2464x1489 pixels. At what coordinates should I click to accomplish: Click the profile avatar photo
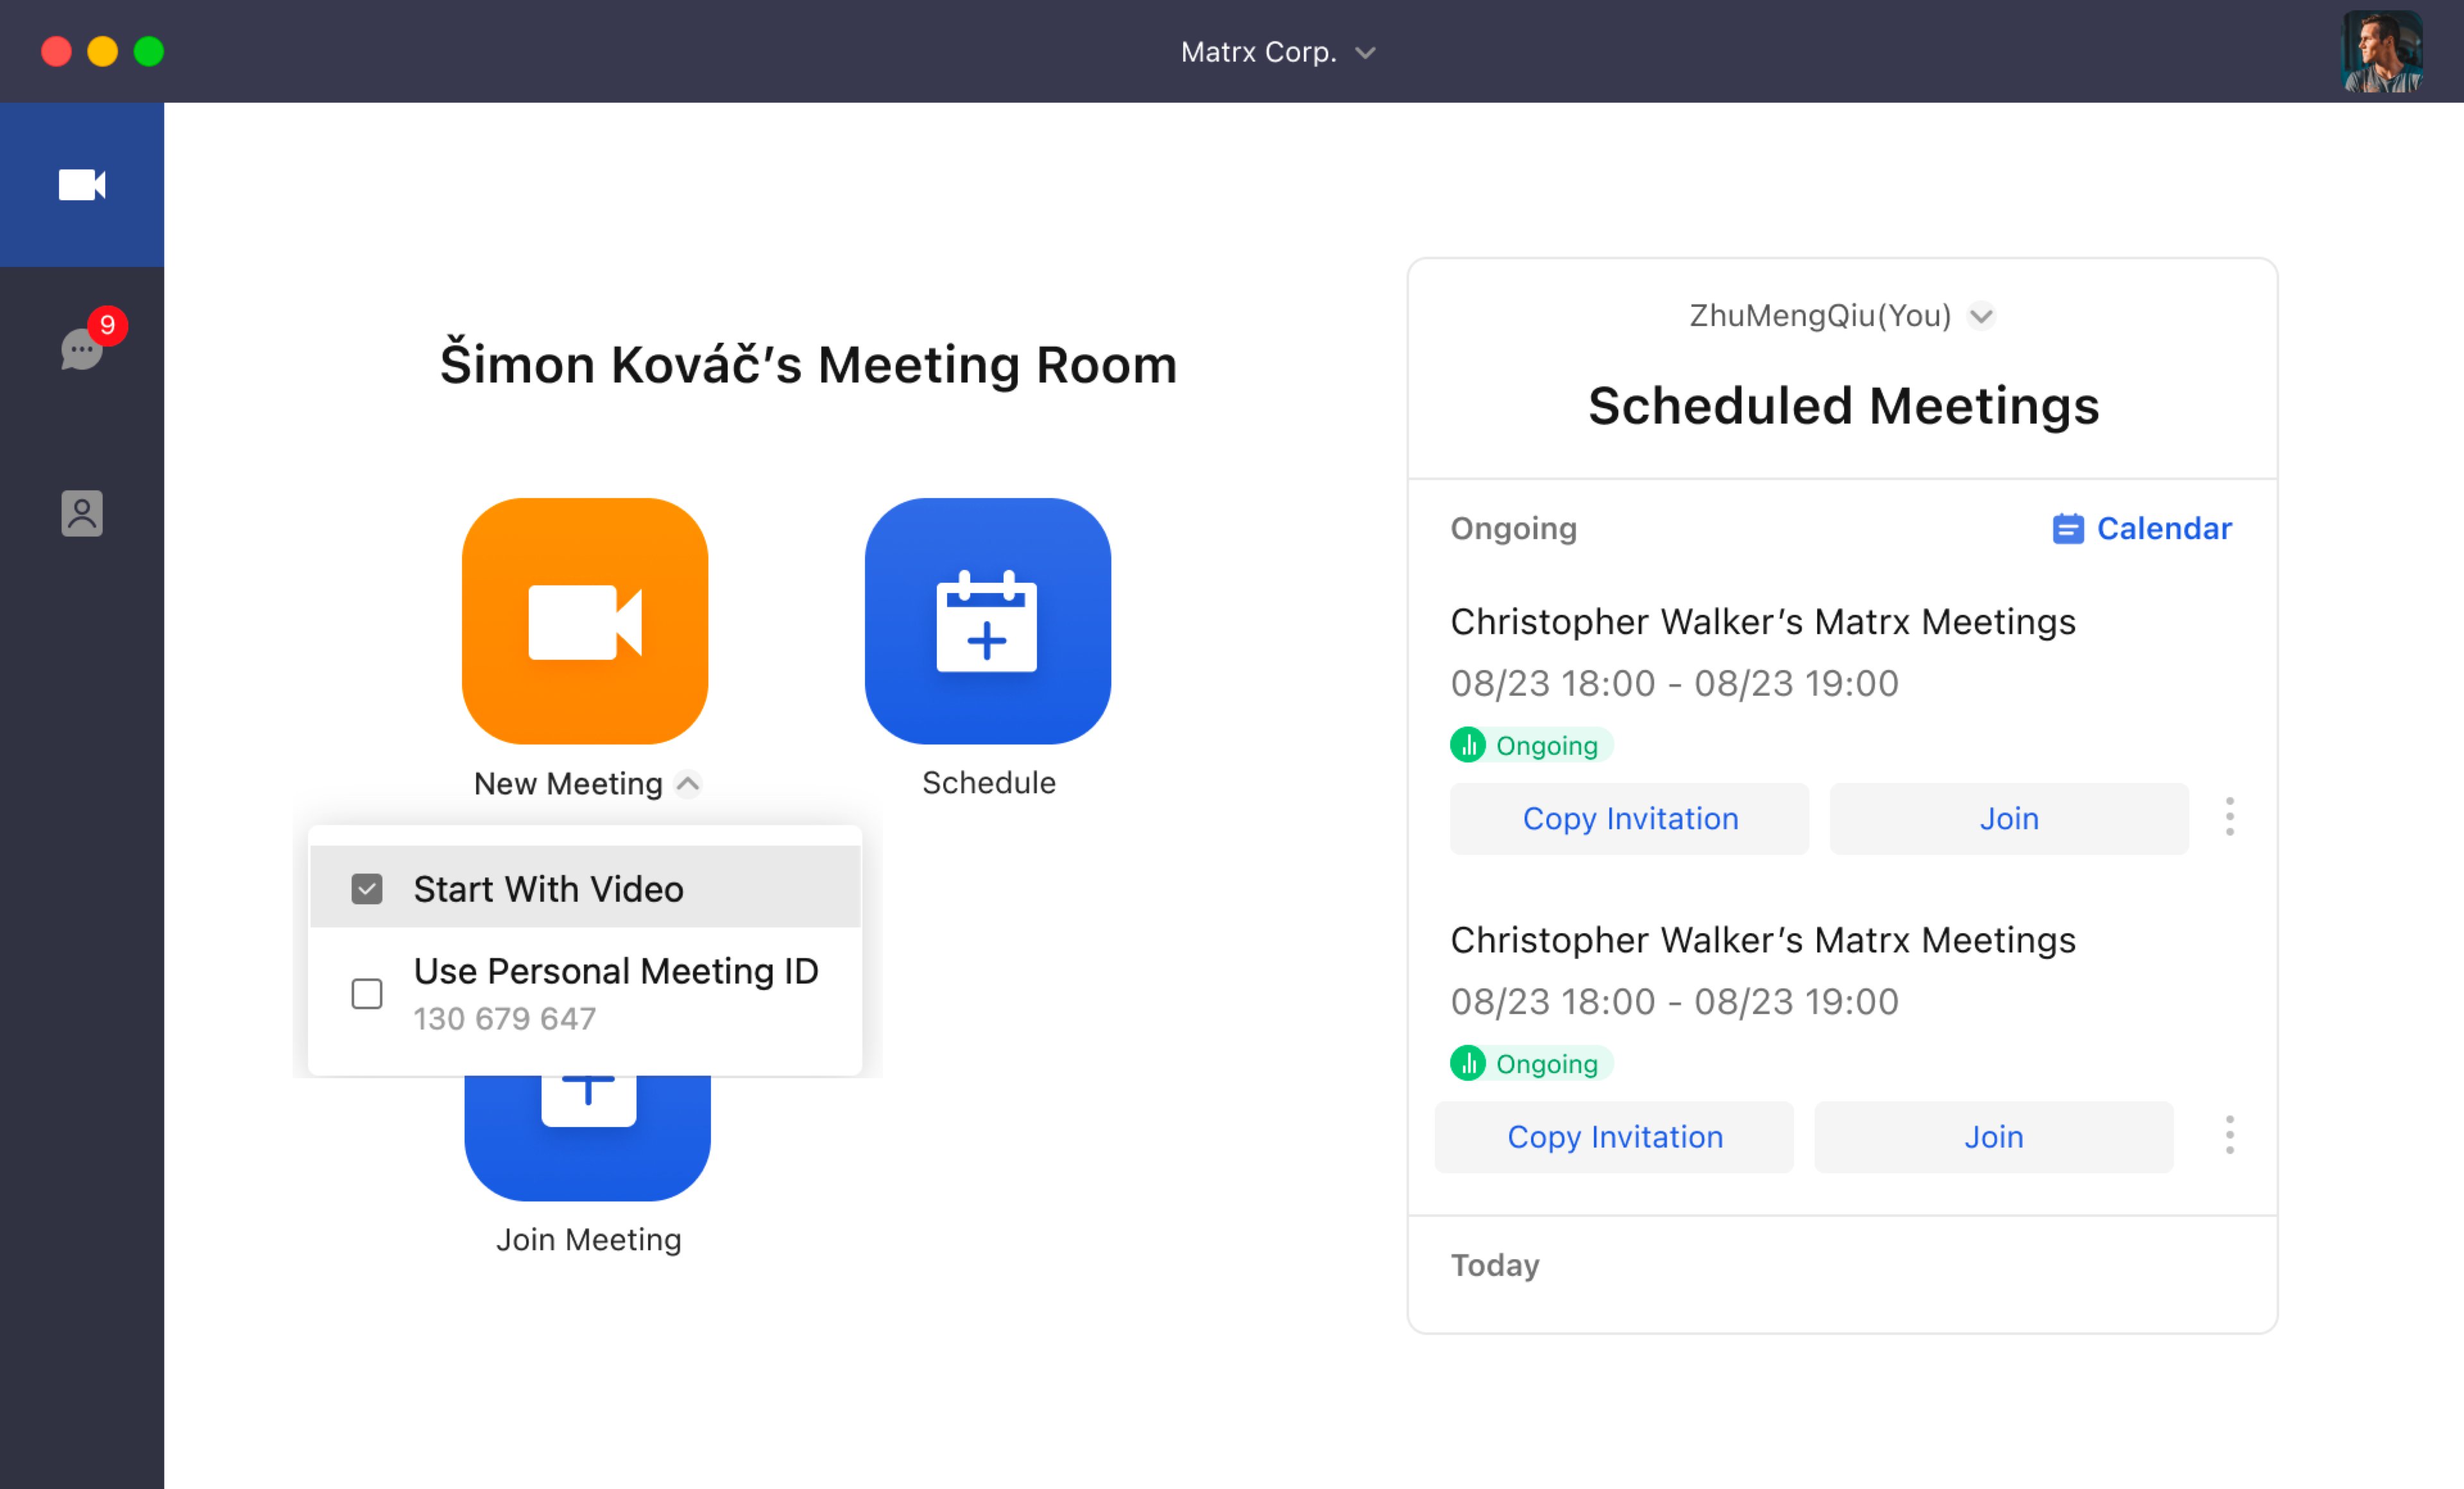(2382, 52)
